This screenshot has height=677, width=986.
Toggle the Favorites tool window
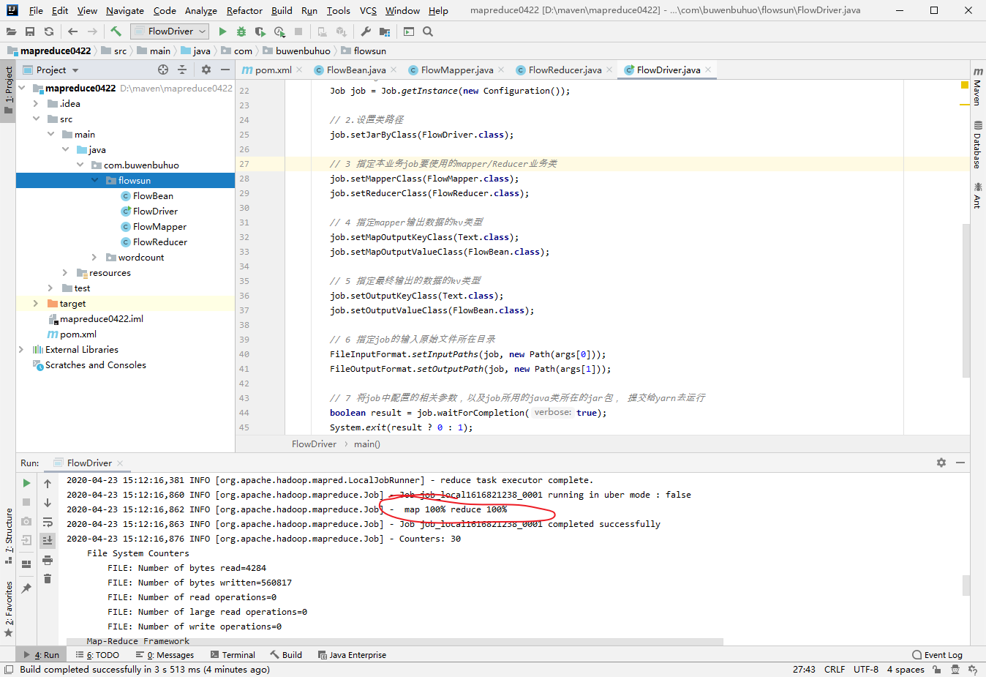click(x=8, y=609)
